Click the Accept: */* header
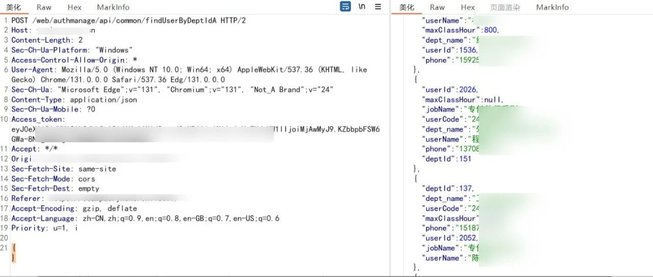This screenshot has height=277, width=653. tap(35, 149)
